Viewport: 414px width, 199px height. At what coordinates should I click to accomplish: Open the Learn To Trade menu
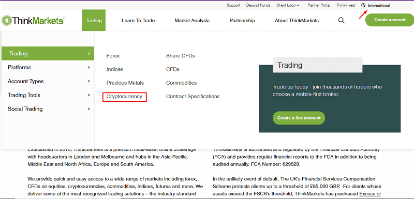coord(138,21)
